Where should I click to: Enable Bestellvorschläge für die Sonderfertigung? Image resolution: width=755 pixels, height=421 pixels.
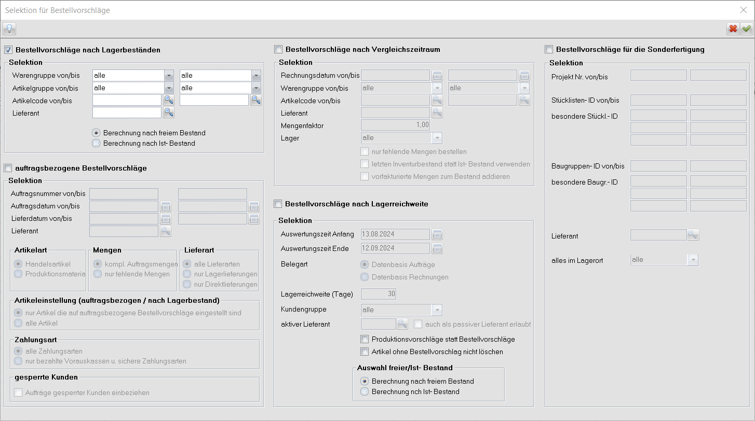coord(549,50)
